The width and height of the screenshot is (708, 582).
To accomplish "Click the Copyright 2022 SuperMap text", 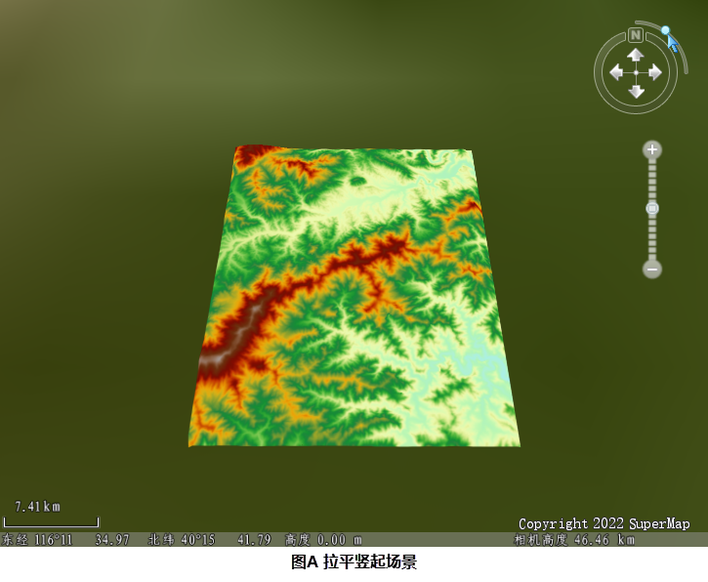I will click(x=604, y=523).
